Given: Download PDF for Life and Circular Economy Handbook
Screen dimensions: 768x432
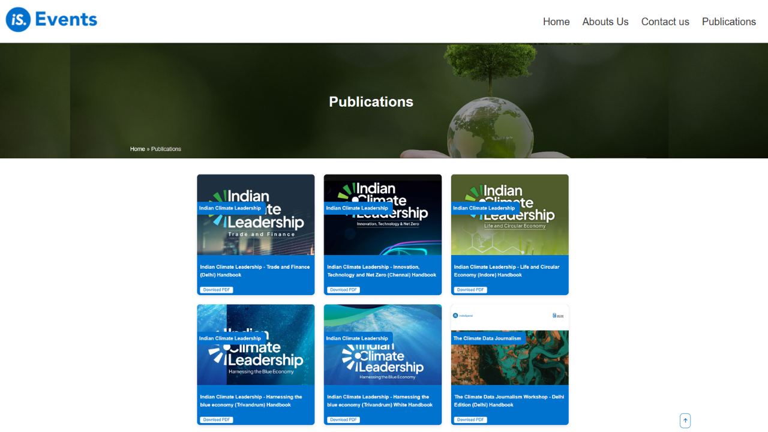Looking at the screenshot, I should point(470,290).
